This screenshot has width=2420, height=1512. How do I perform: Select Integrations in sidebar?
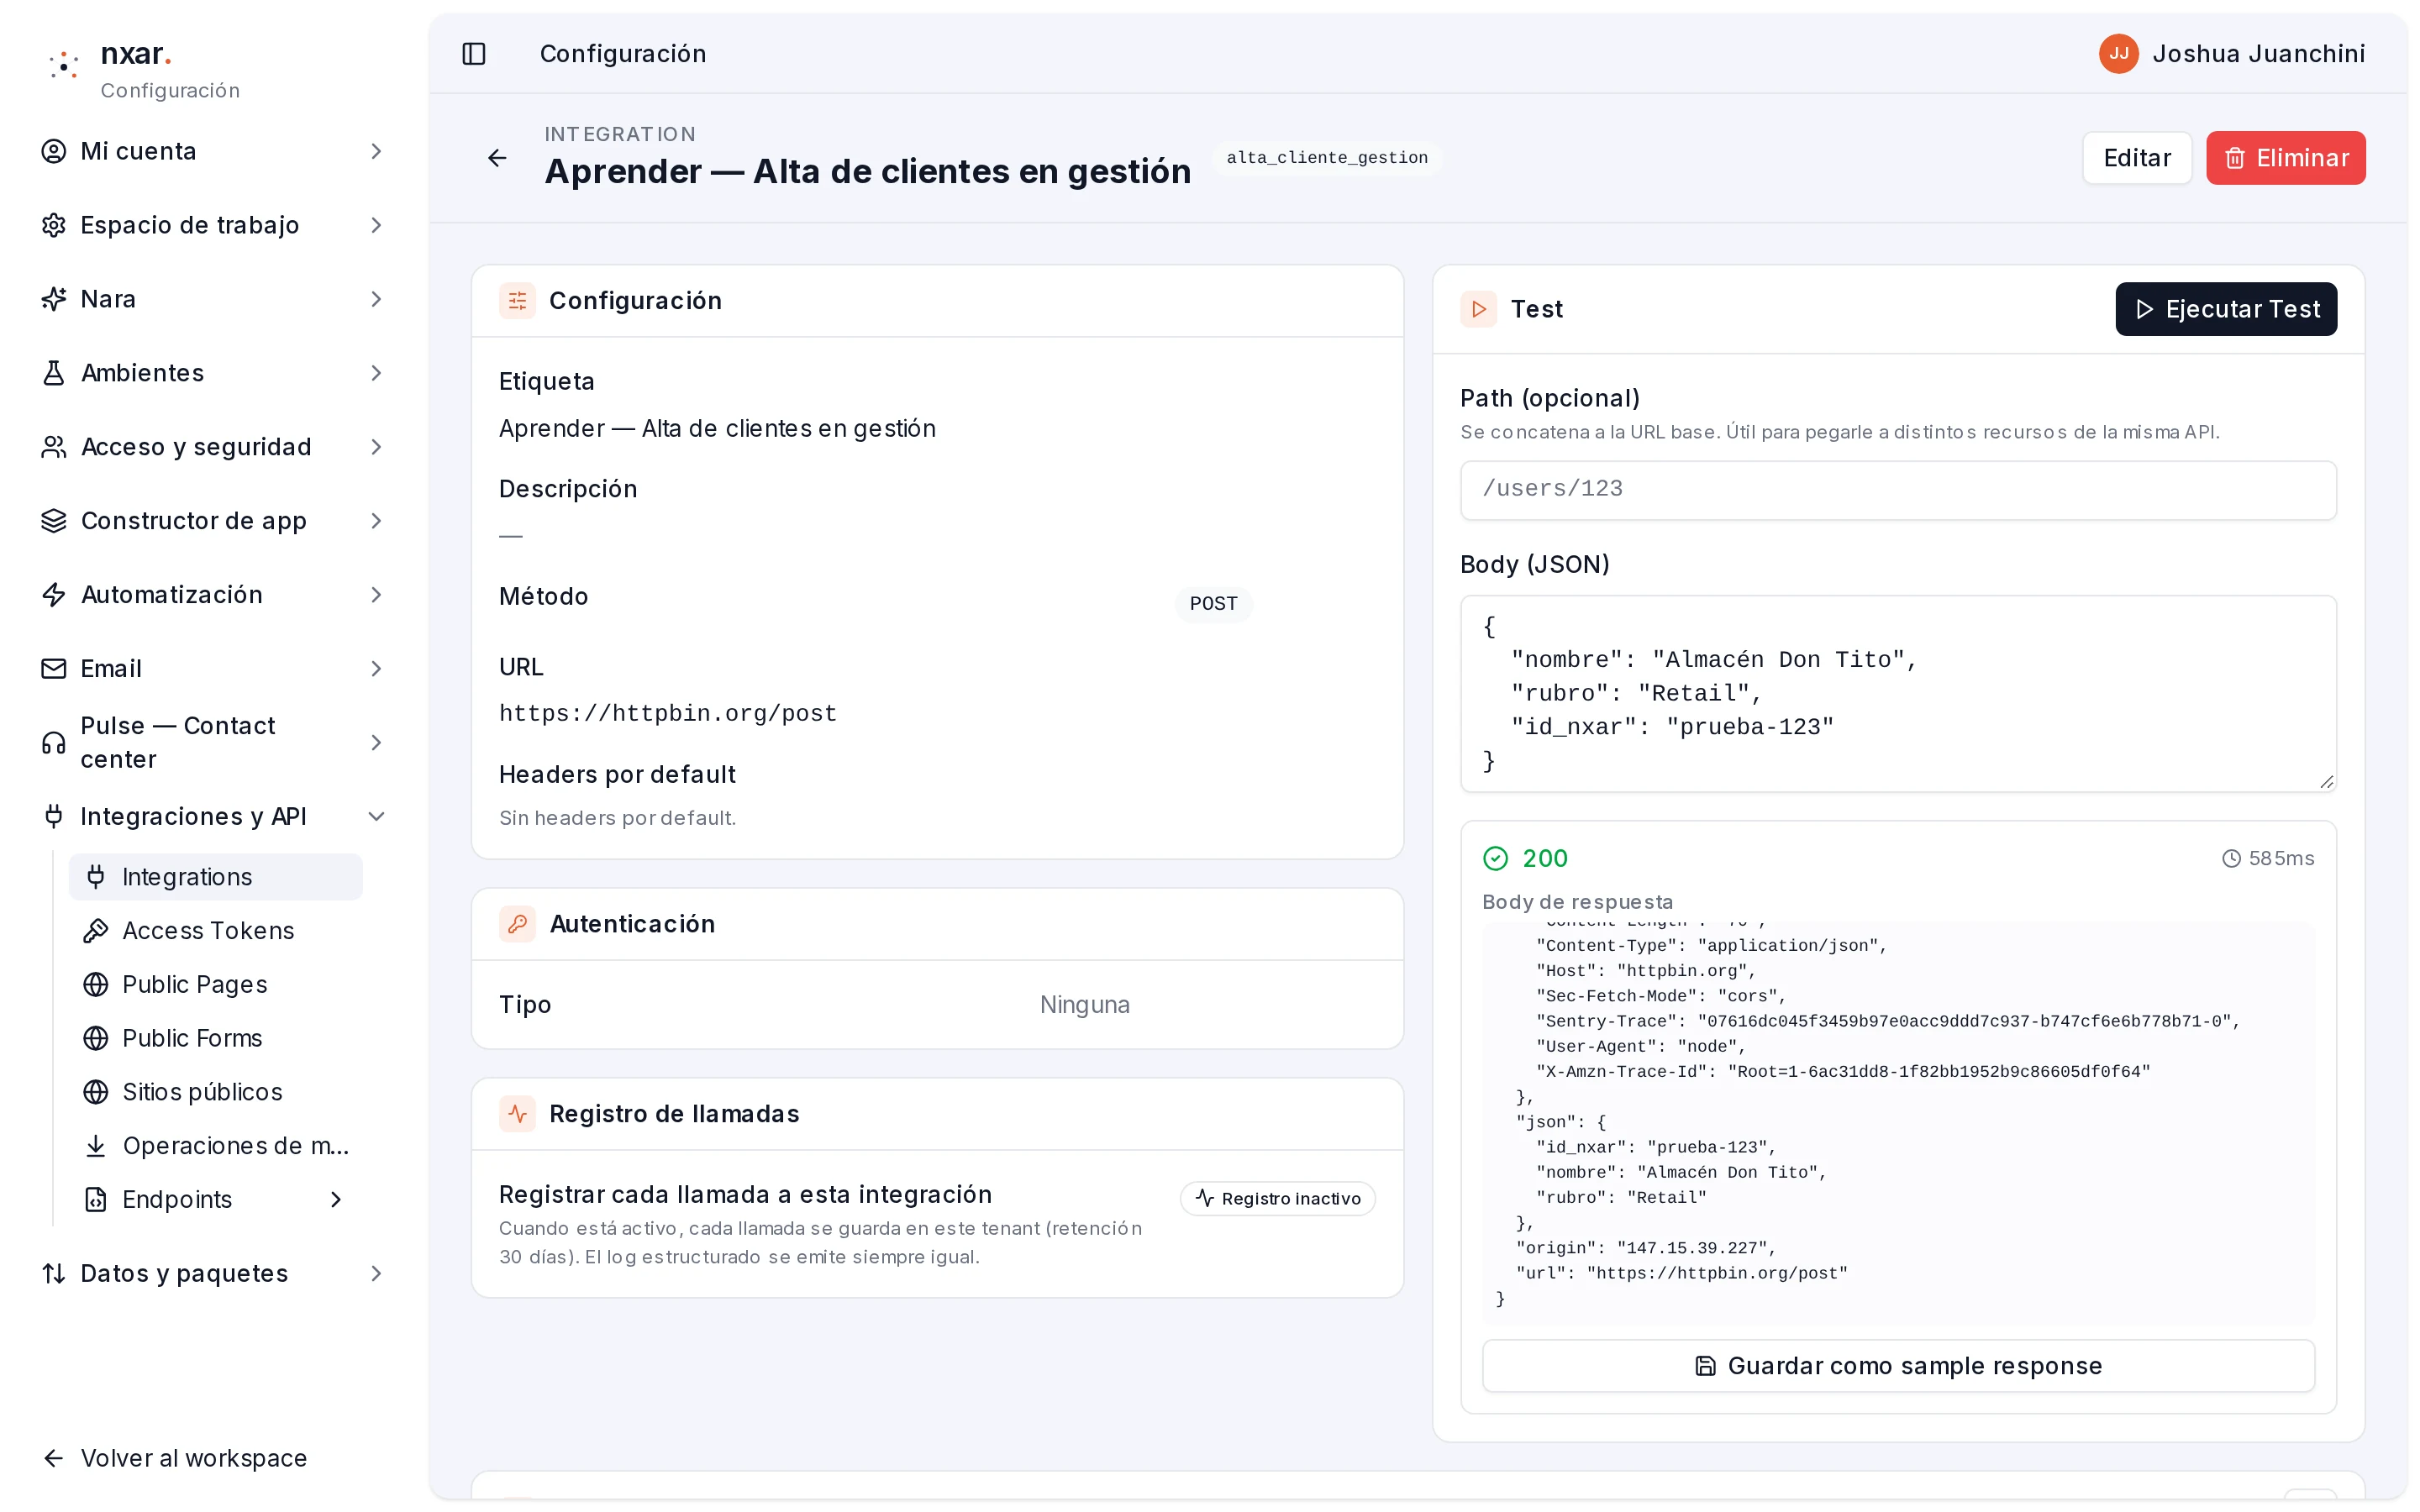click(x=216, y=877)
